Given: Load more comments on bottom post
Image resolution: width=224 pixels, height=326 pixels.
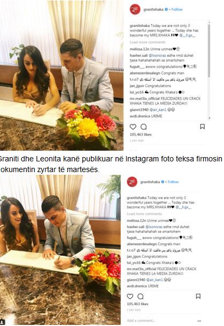Looking at the screenshot, I should (x=144, y=214).
